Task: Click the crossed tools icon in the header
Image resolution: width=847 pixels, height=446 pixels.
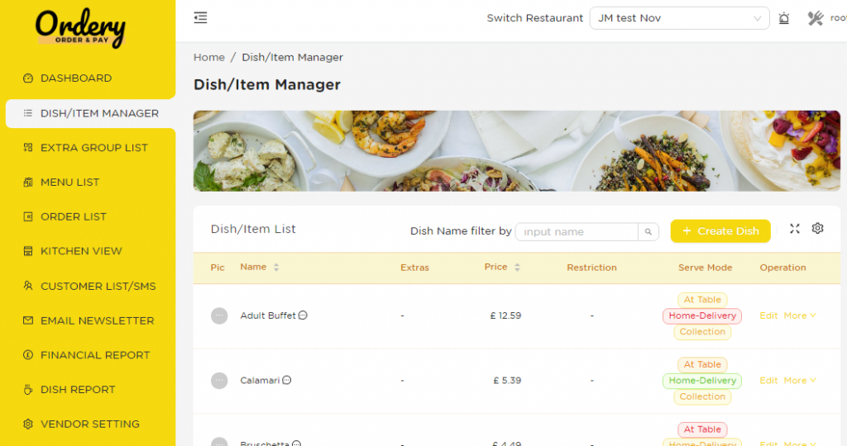Action: pyautogui.click(x=815, y=18)
